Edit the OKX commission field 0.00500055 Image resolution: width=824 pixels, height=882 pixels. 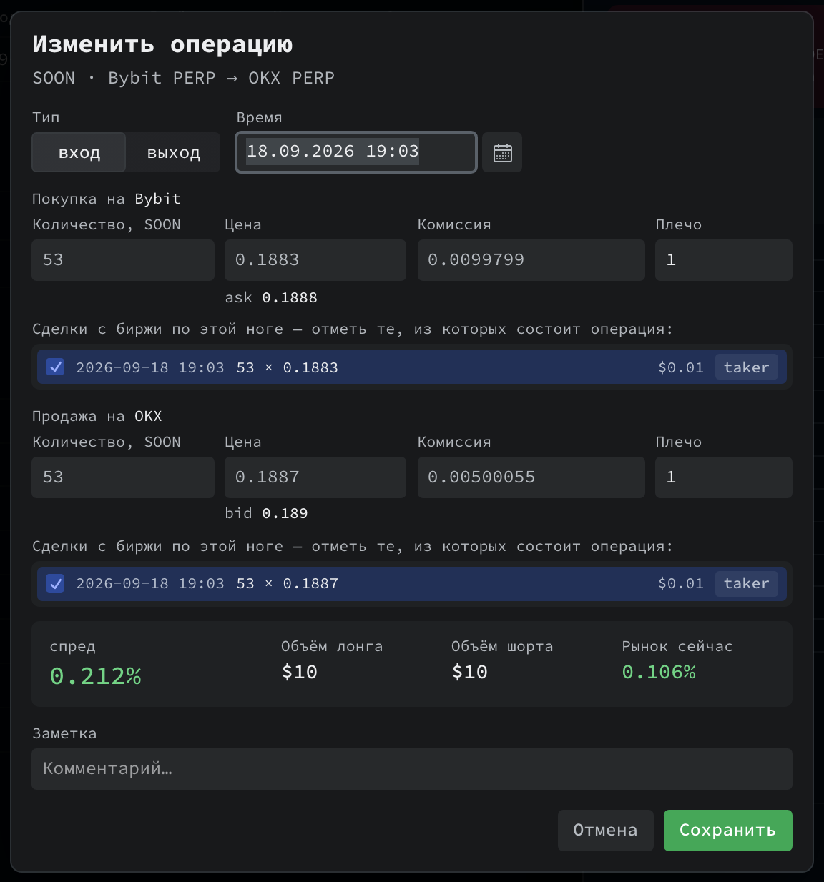(531, 477)
